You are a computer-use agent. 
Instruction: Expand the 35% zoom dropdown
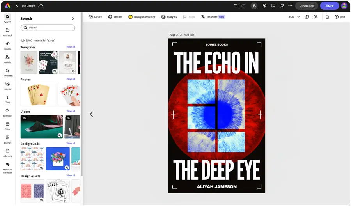(298, 17)
